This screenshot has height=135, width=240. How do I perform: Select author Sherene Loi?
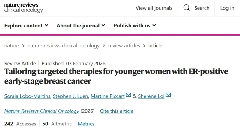(x=151, y=96)
